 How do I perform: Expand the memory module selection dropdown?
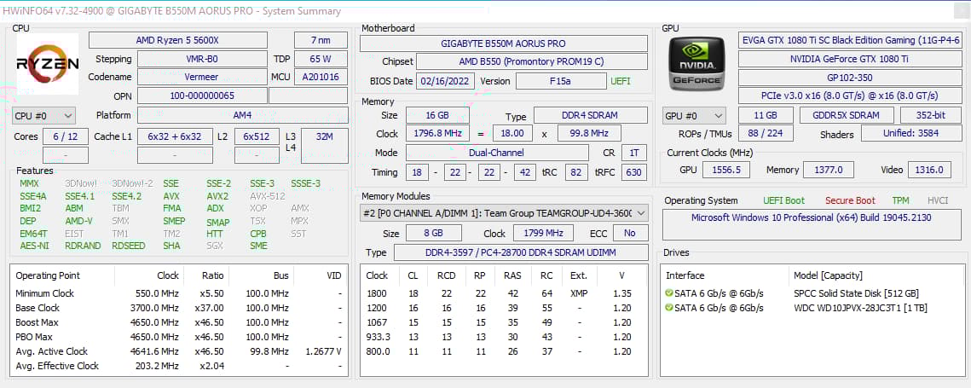(x=640, y=212)
